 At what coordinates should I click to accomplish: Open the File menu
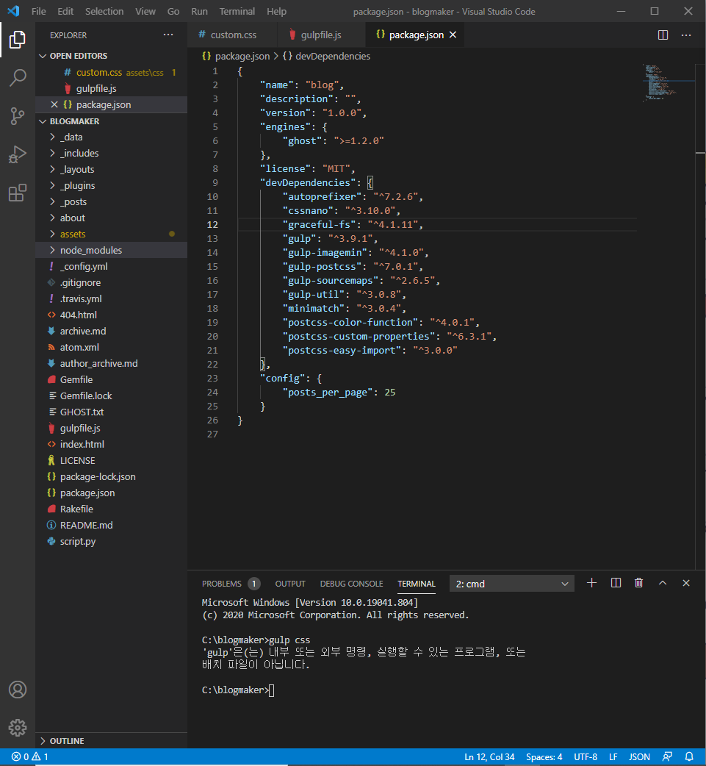39,11
